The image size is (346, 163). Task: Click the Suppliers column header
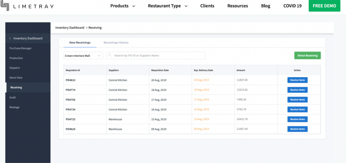click(x=114, y=70)
